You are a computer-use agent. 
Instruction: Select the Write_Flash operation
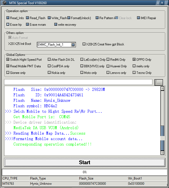(x=49, y=18)
